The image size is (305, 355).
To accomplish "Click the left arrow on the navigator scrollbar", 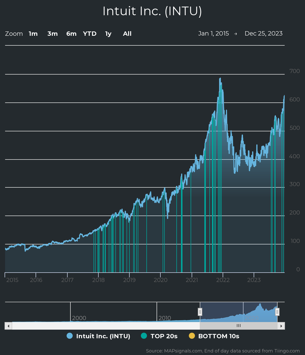I will tap(8, 326).
